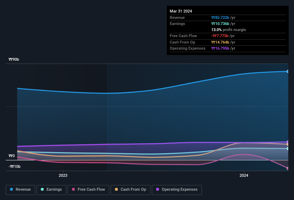This screenshot has width=294, height=200.
Task: Click the -₩7.775b free cash flow value
Action: click(x=220, y=36)
